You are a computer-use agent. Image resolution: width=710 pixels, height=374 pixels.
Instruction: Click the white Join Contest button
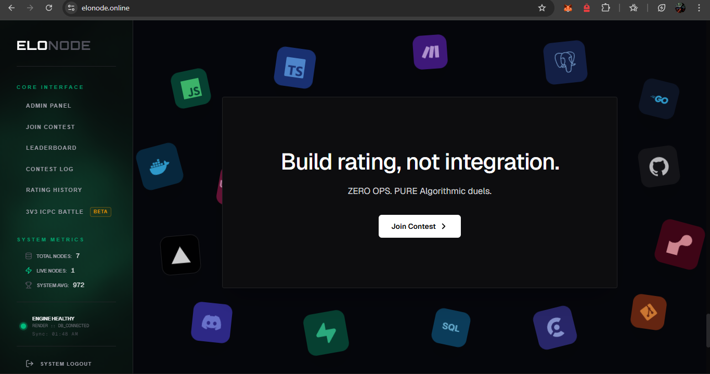420,226
